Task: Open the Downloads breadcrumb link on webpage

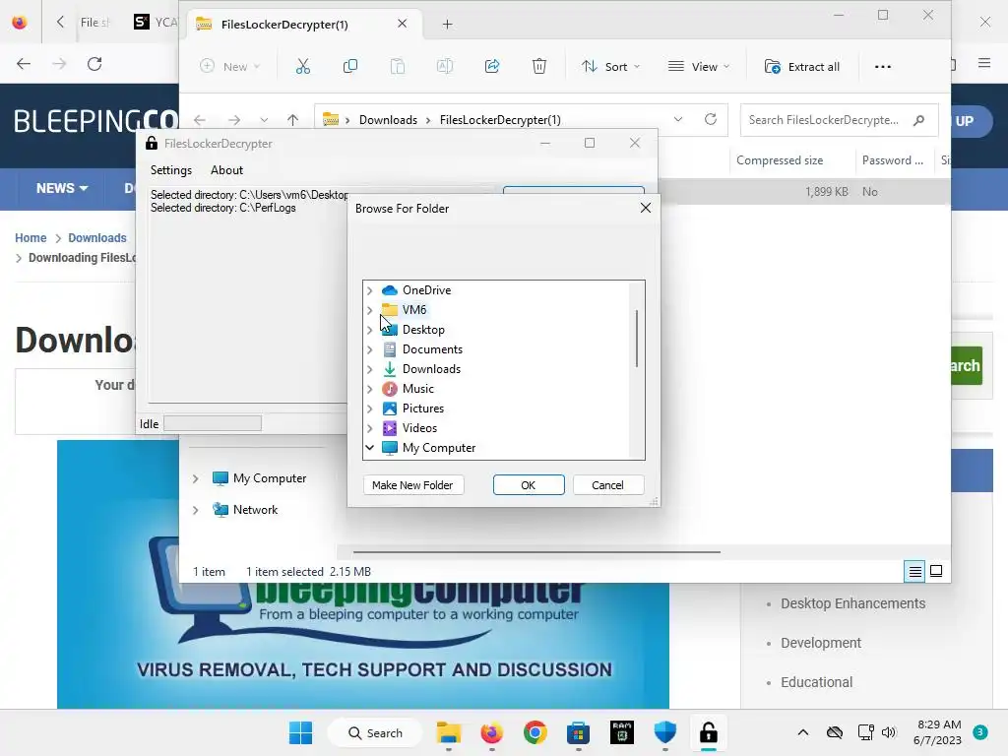Action: 97,238
